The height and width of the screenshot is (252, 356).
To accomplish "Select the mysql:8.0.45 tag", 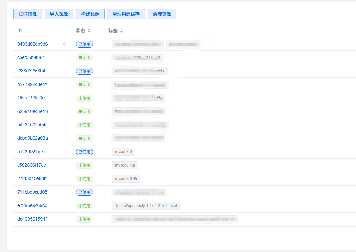I will 126,179.
